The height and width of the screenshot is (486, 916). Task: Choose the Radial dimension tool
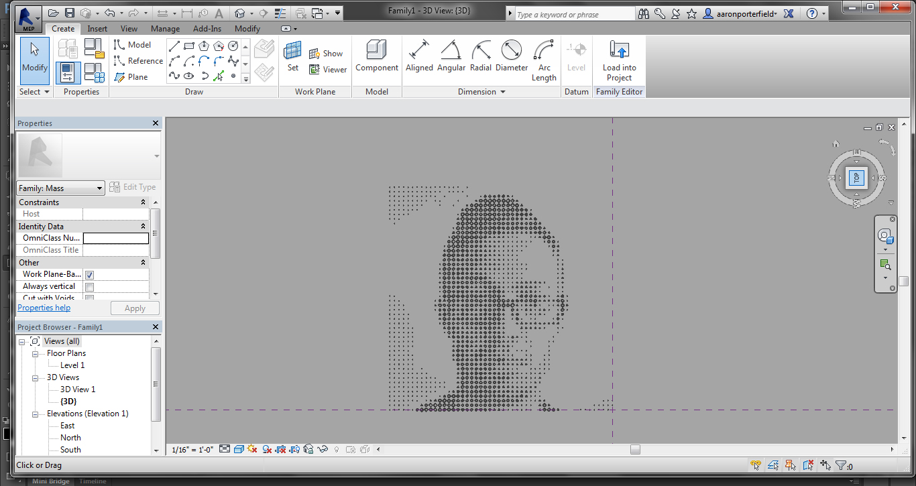coord(481,56)
